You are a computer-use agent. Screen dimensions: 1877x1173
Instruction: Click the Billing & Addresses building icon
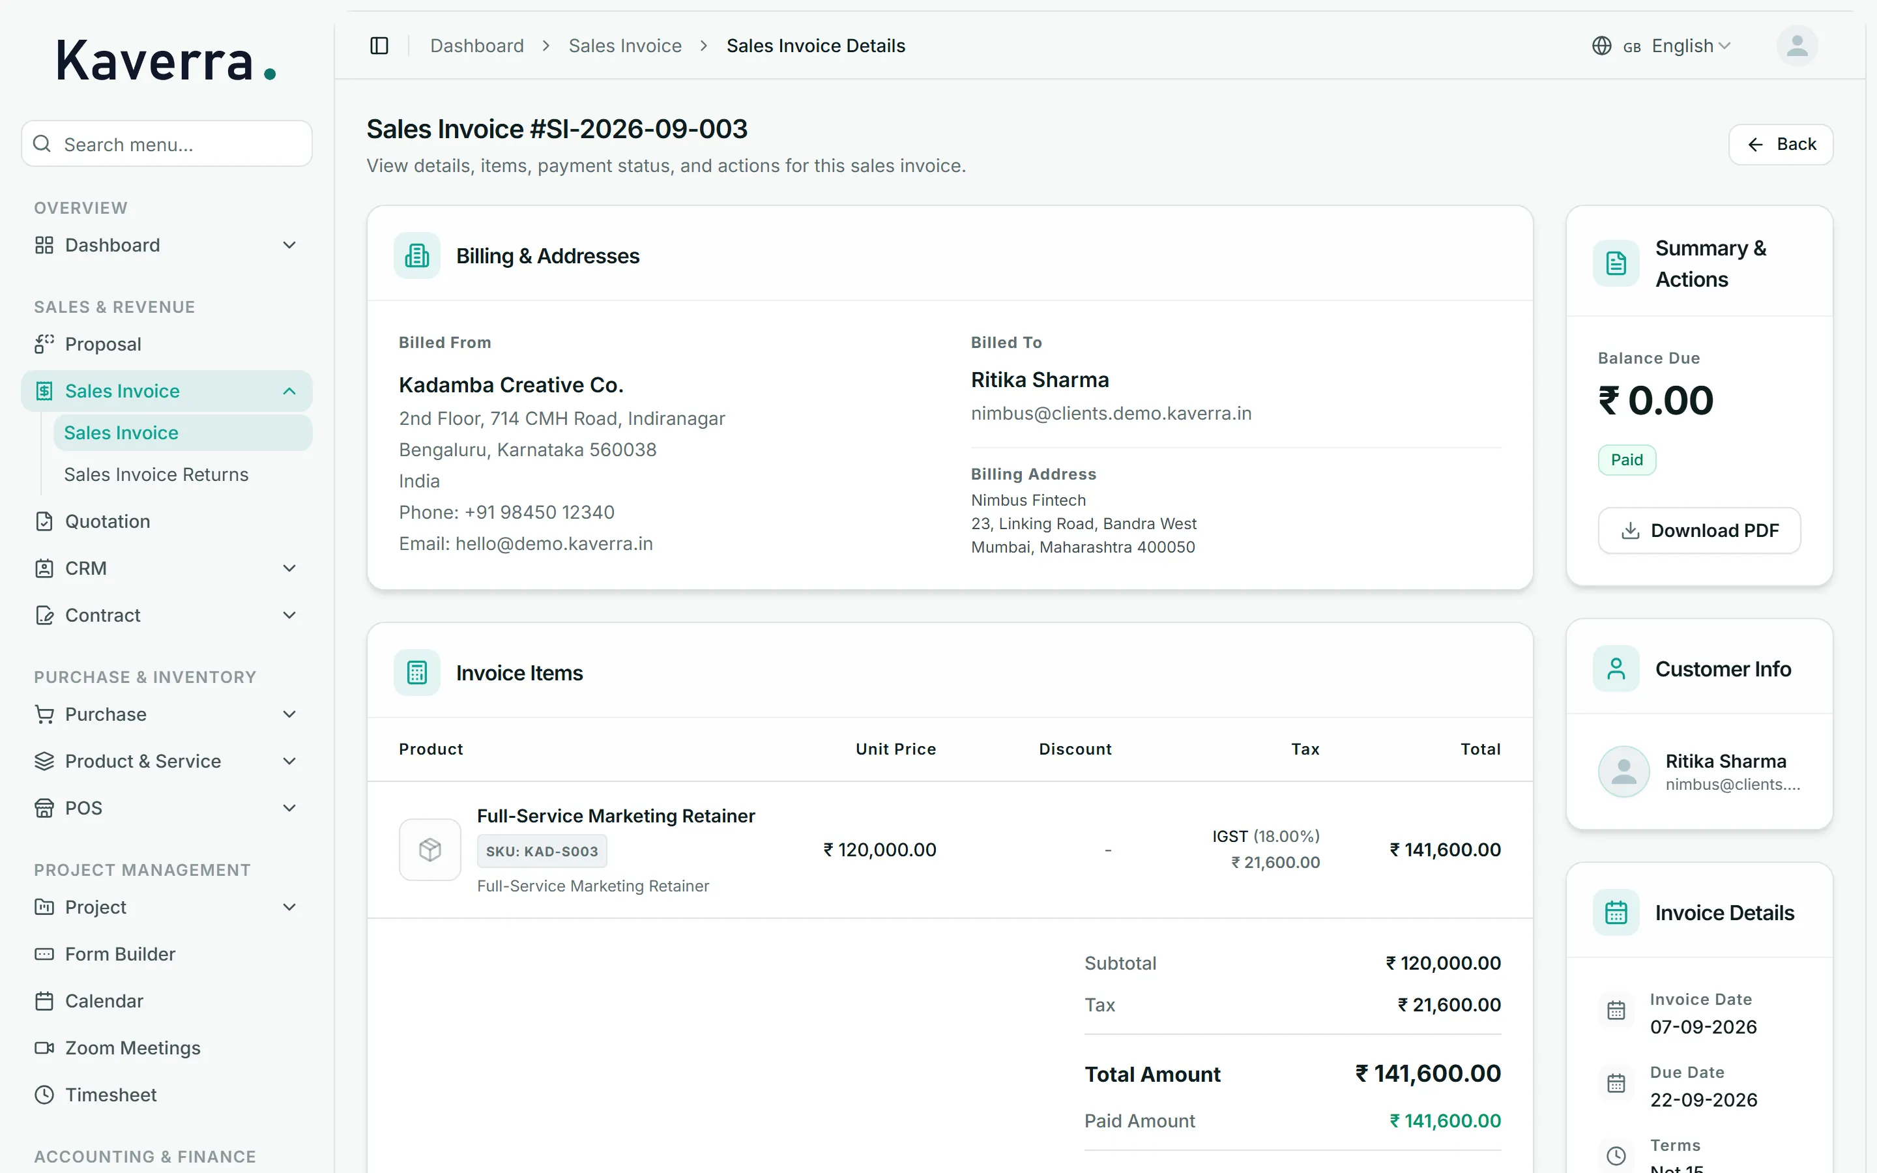[x=416, y=255]
